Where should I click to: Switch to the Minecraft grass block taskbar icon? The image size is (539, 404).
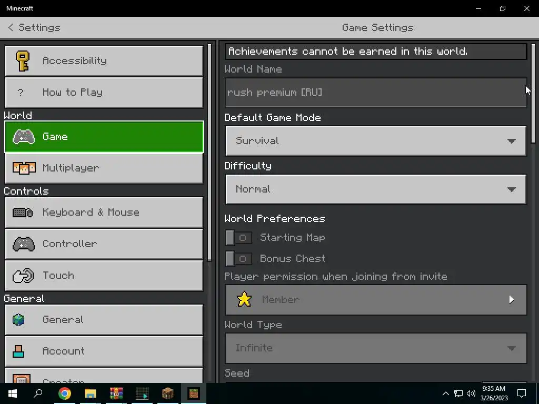pyautogui.click(x=194, y=393)
